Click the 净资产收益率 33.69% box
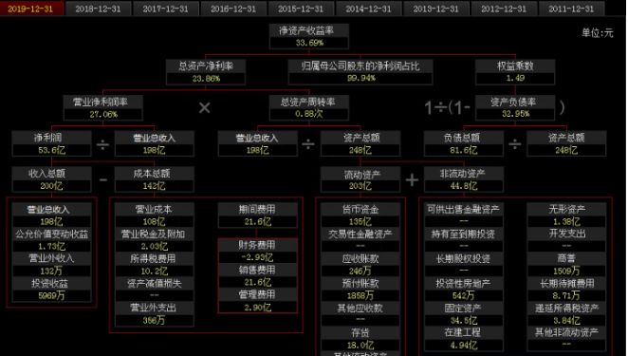The height and width of the screenshot is (356, 628). click(x=309, y=36)
